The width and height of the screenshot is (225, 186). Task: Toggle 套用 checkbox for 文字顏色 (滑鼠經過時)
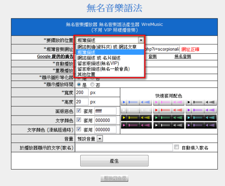click(79, 129)
